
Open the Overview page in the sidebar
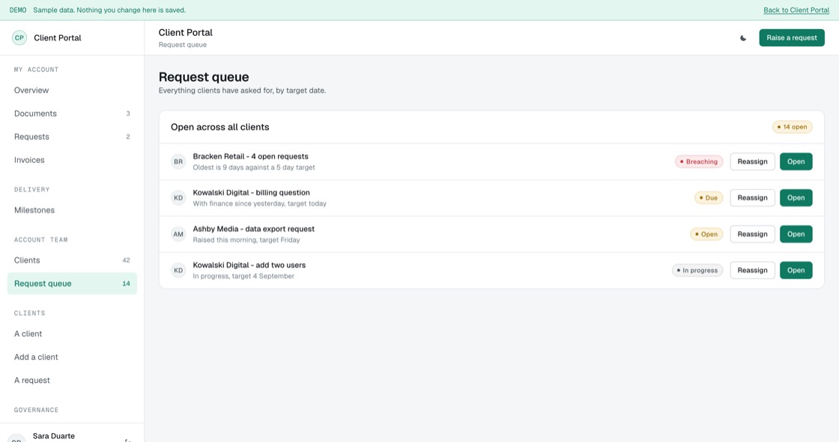[x=72, y=90]
